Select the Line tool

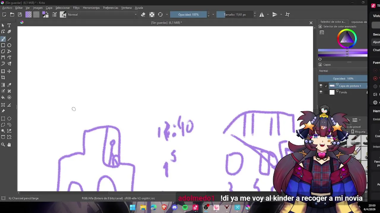coord(9,39)
